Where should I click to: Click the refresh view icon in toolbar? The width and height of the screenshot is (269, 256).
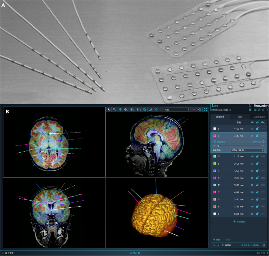coord(199,109)
